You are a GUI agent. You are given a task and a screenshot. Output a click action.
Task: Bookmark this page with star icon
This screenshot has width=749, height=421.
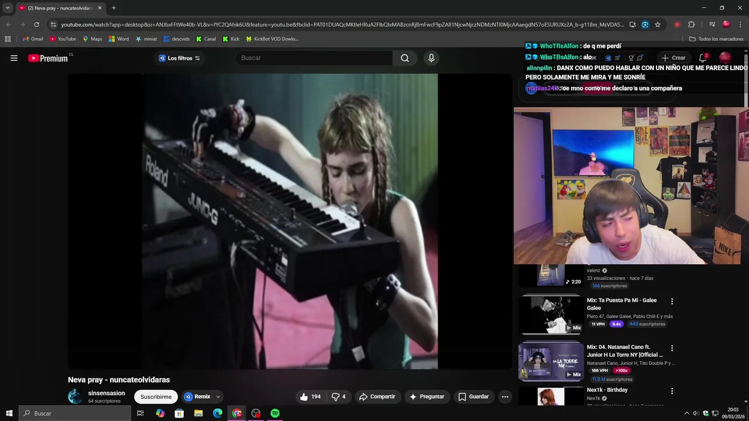point(658,25)
